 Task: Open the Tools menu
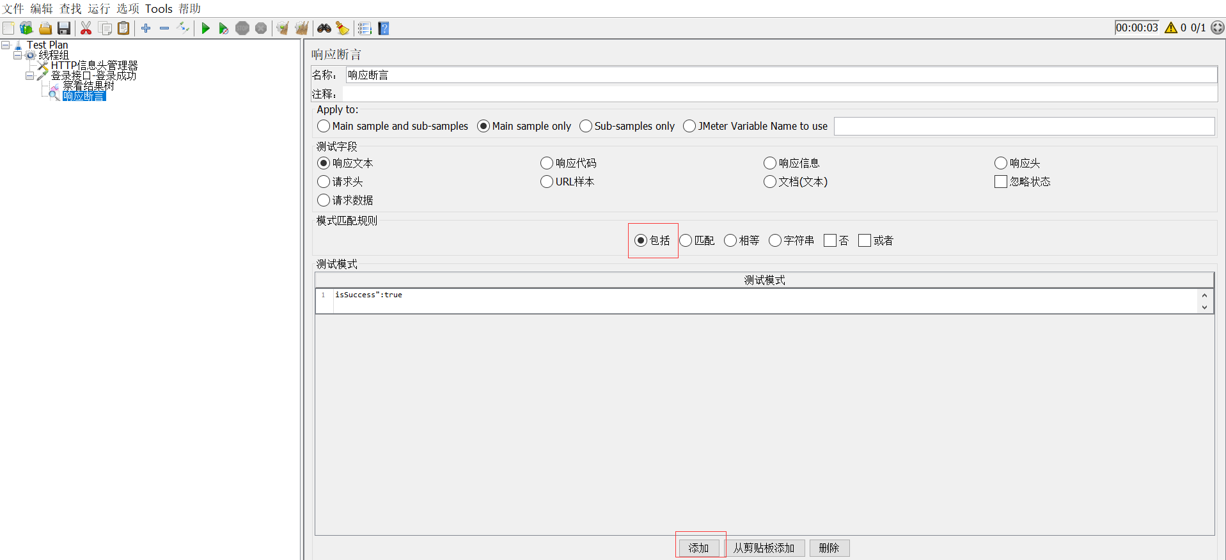pos(159,8)
